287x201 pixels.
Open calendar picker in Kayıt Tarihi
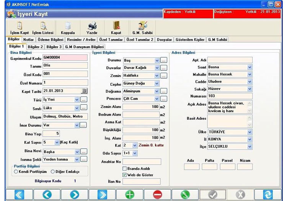point(84,91)
